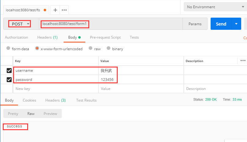247x142 pixels.
Task: Click the Key column header
Action: click(18, 61)
